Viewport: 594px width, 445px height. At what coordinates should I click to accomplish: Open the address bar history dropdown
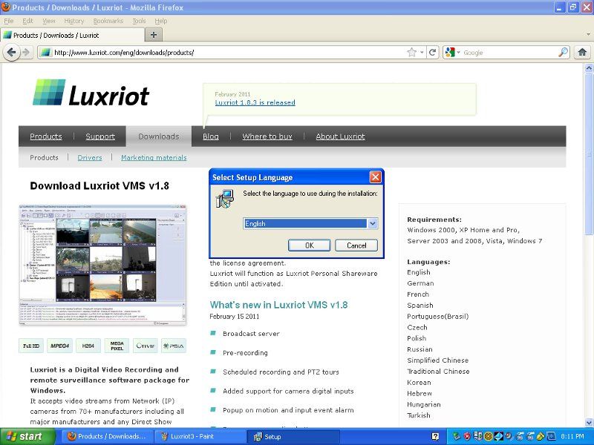point(420,53)
